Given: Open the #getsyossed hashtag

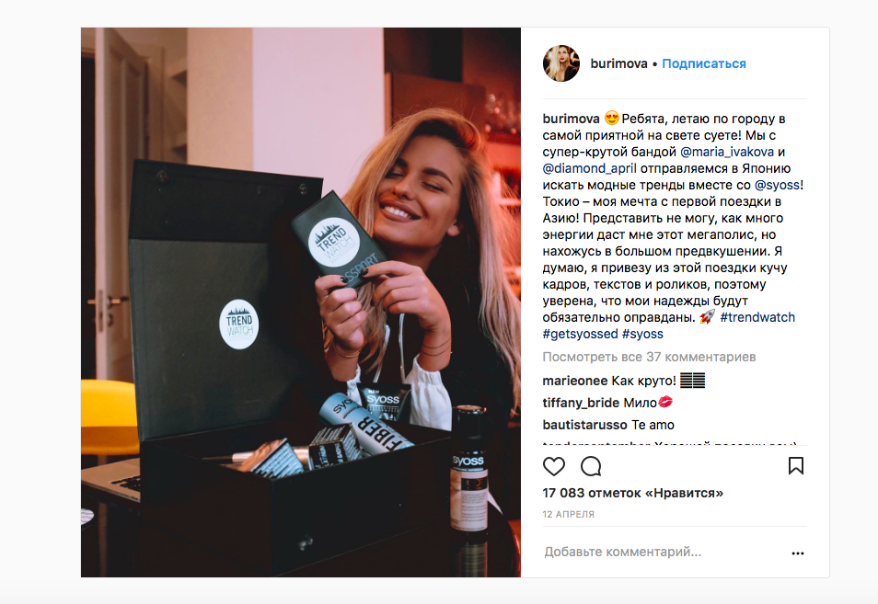Looking at the screenshot, I should coord(580,335).
